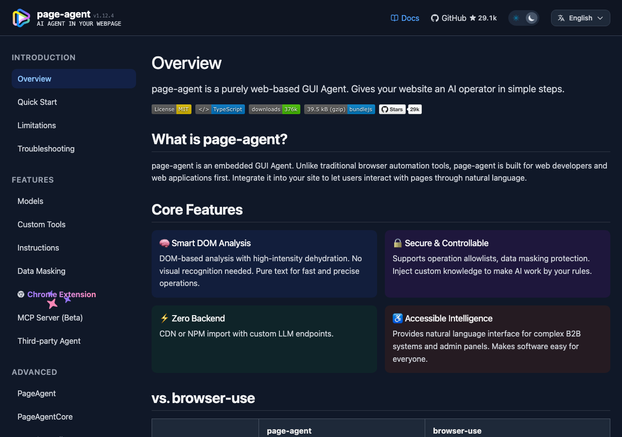The height and width of the screenshot is (437, 622).
Task: Click the Accessible Intelligence card title
Action: coord(449,319)
